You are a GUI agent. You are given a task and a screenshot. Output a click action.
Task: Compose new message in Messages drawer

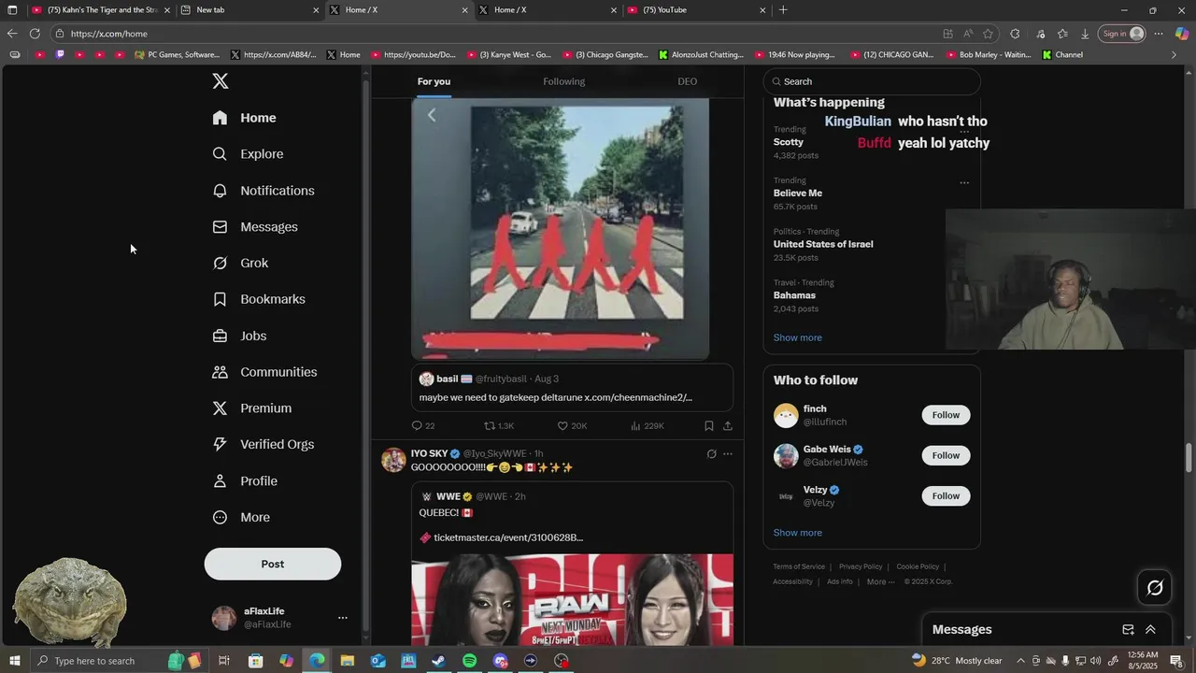point(1128,630)
